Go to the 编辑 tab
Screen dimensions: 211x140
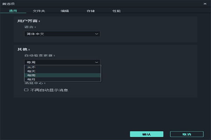tap(65, 11)
